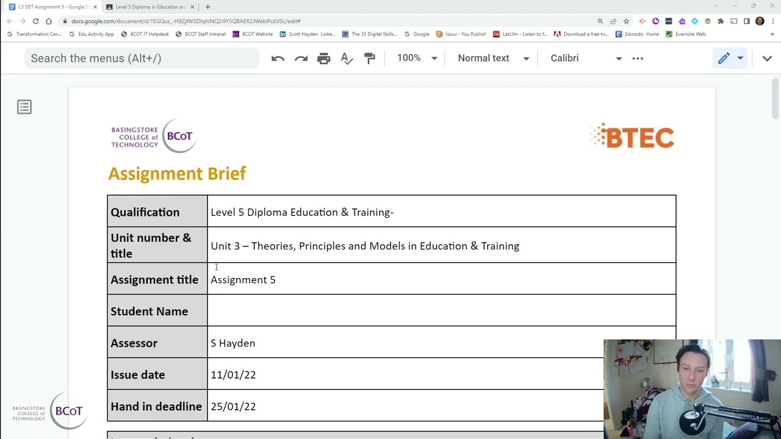This screenshot has height=439, width=781.
Task: Run spelling and grammar check icon
Action: point(347,58)
